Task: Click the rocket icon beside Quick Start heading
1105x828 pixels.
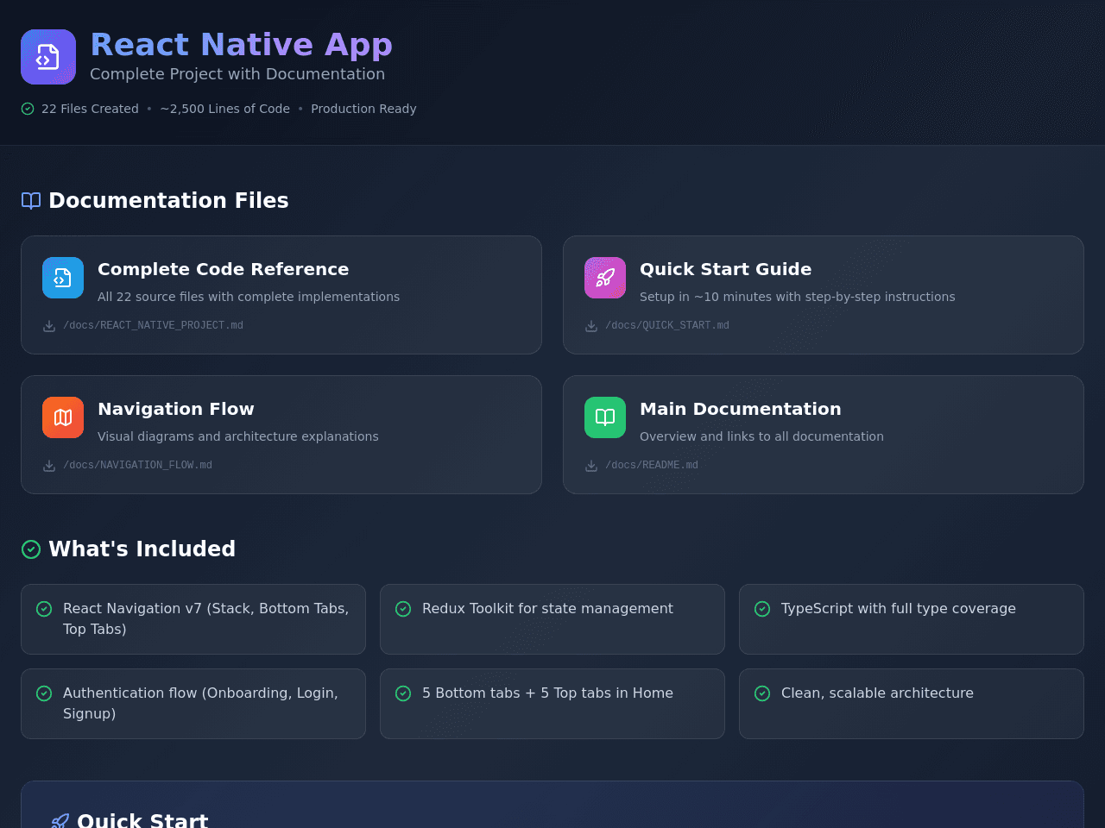Action: pyautogui.click(x=60, y=821)
